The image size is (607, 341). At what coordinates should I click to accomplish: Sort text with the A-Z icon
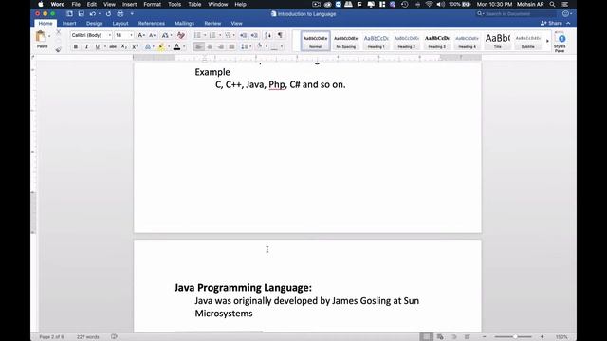(x=267, y=35)
